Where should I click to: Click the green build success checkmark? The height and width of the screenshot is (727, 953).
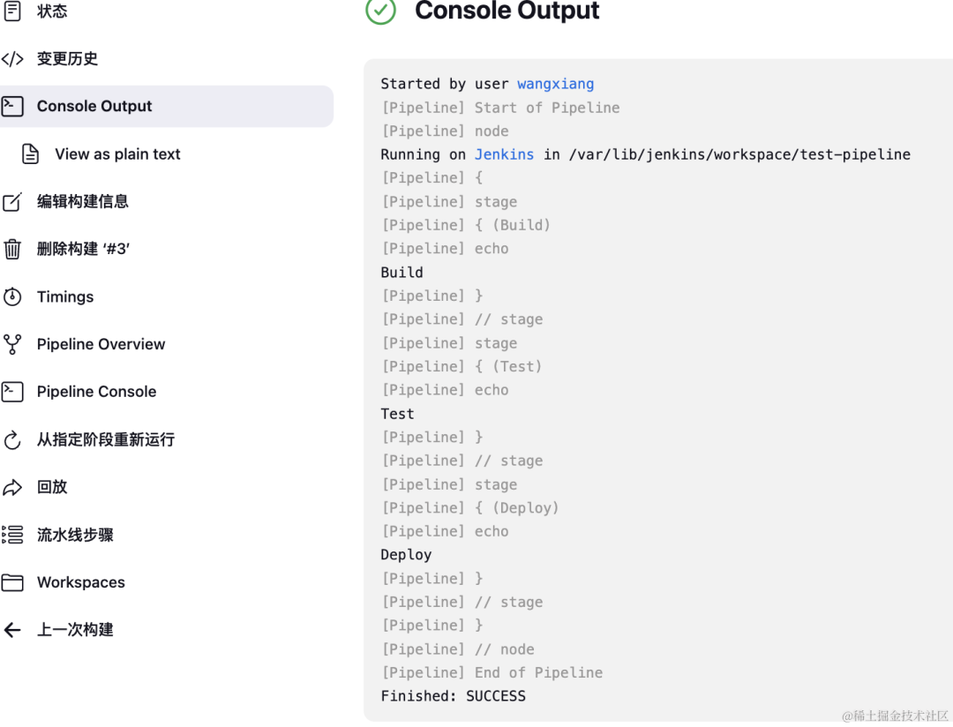(x=380, y=11)
